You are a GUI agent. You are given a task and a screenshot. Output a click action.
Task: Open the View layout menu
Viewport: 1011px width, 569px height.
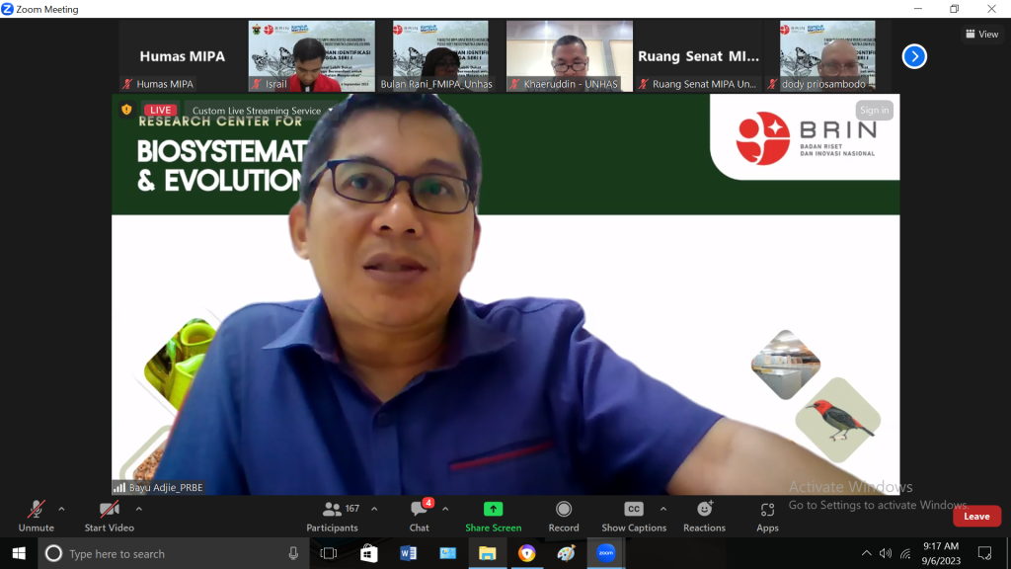point(982,34)
